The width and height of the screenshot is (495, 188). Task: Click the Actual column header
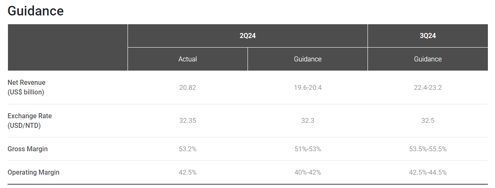pos(188,59)
